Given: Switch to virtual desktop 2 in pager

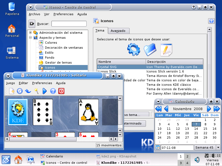Looking at the screenshot, I should click(x=187, y=157).
